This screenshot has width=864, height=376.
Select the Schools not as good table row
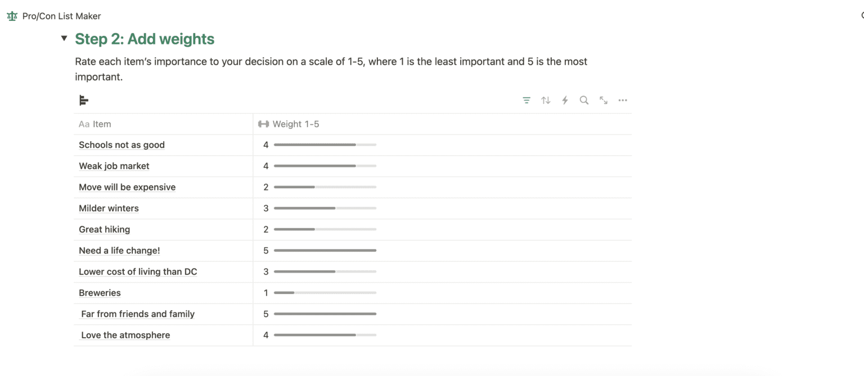point(121,144)
